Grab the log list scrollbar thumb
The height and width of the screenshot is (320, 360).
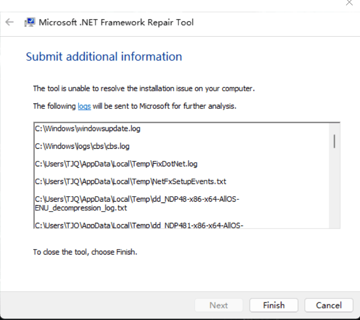(x=334, y=141)
